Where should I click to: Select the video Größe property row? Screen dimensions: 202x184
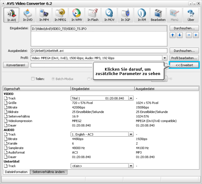point(101,103)
